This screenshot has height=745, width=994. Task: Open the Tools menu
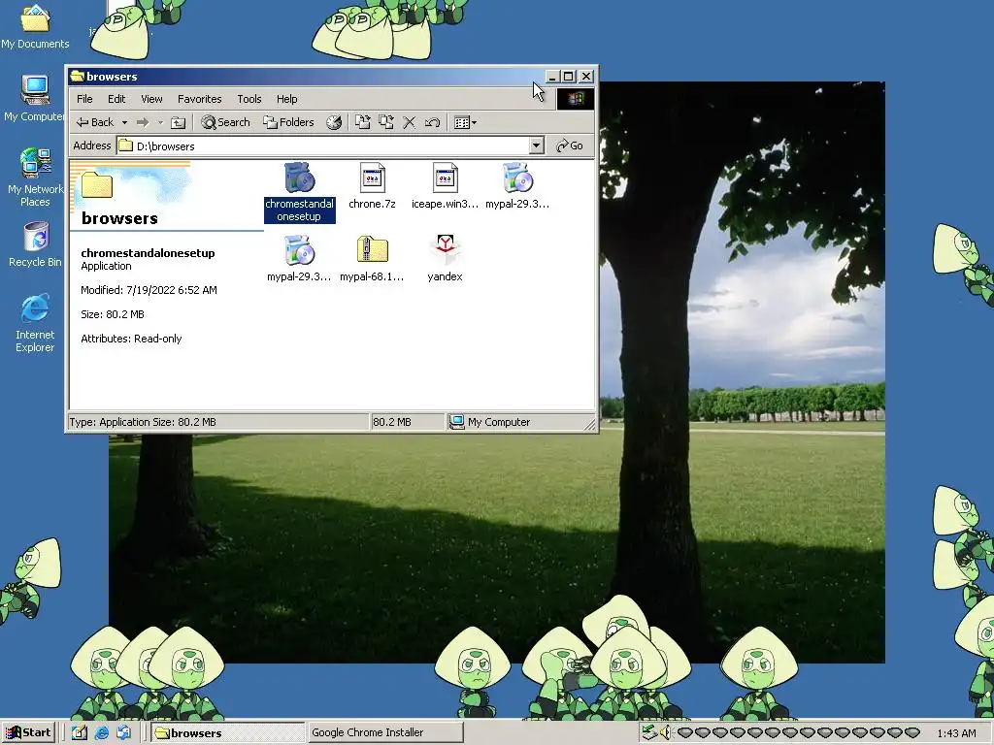[x=249, y=99]
